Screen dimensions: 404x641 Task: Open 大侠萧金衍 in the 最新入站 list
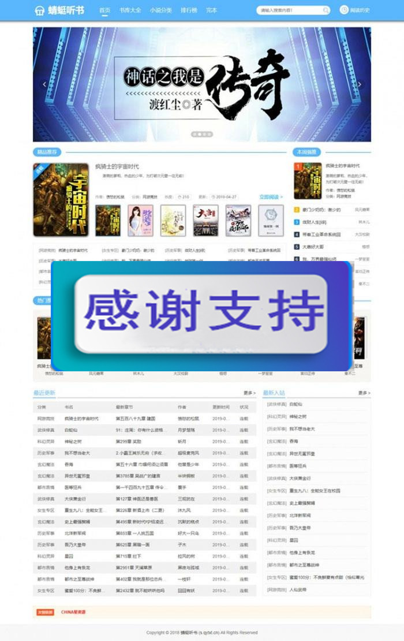300,478
